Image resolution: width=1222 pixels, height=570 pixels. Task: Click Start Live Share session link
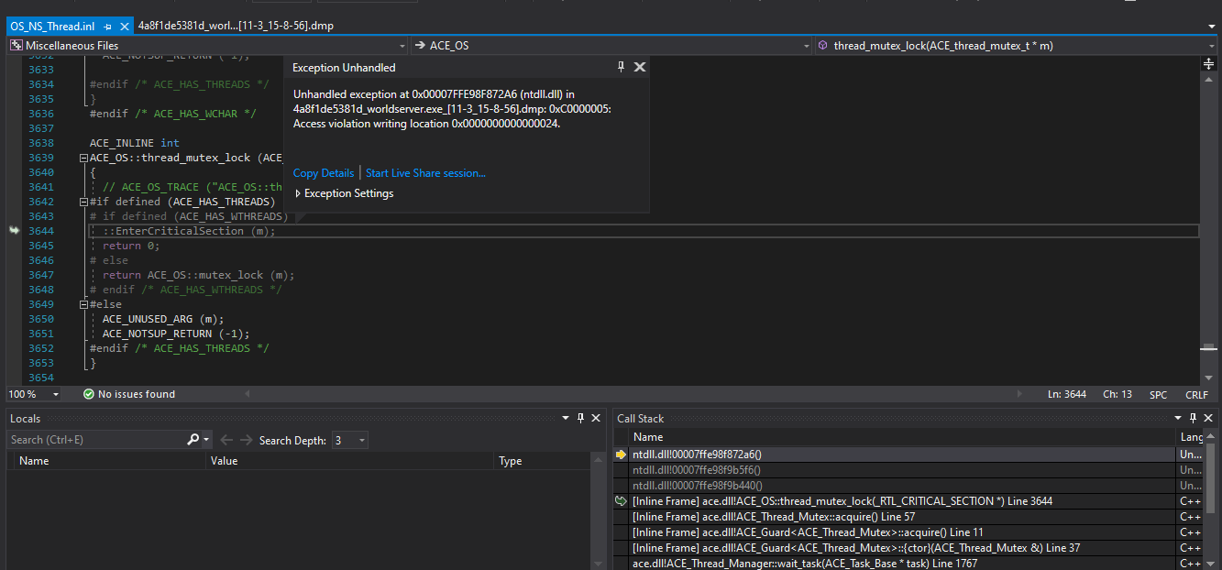pos(425,173)
